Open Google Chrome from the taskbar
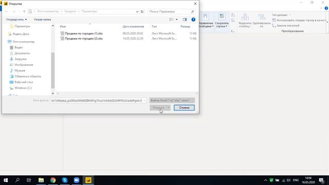The height and width of the screenshot is (185, 329). (53, 180)
